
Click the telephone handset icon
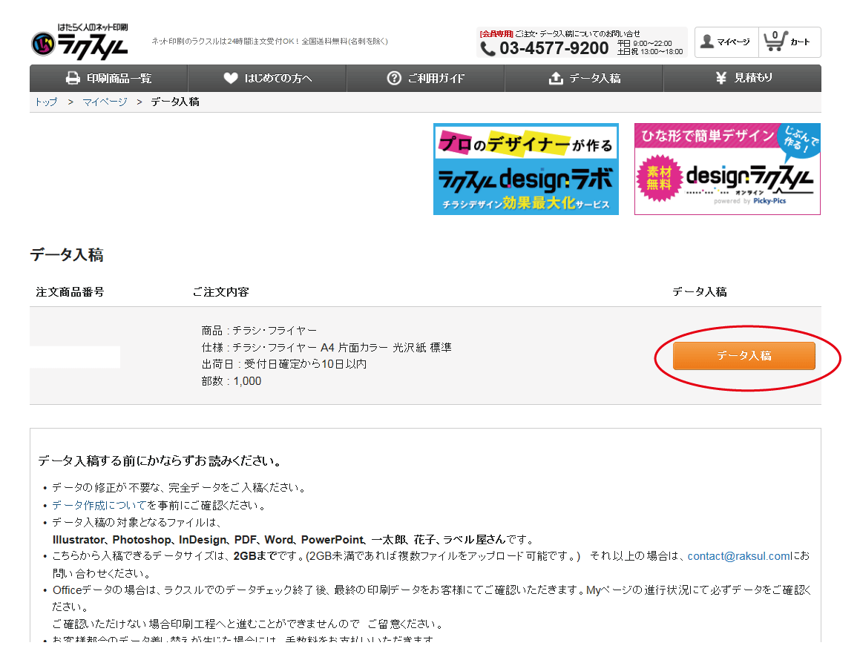tap(488, 49)
